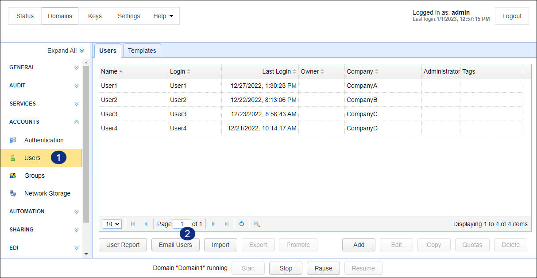The image size is (537, 278).
Task: Expand the SERVICES section
Action: tap(77, 104)
